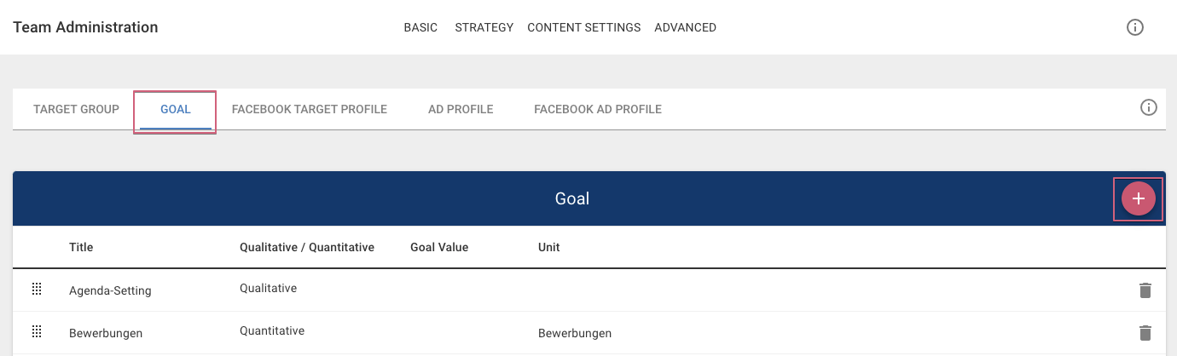
Task: Switch to the Ad Profile tab
Action: [x=461, y=109]
